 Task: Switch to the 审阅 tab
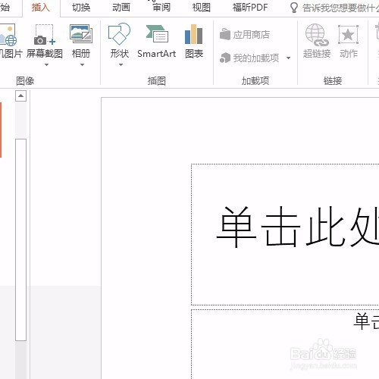161,8
